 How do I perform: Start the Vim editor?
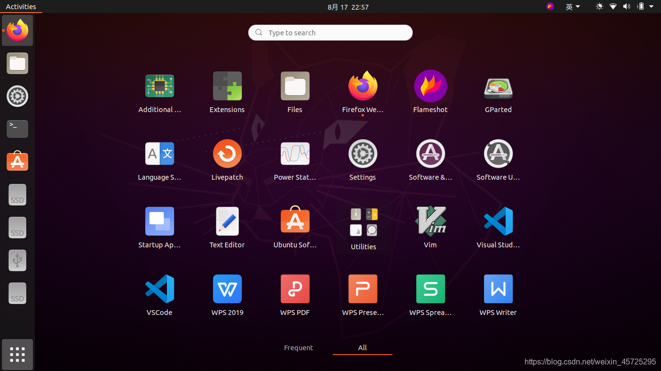(x=430, y=227)
